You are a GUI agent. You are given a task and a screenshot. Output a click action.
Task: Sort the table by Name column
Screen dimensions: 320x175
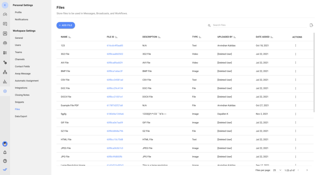70,37
